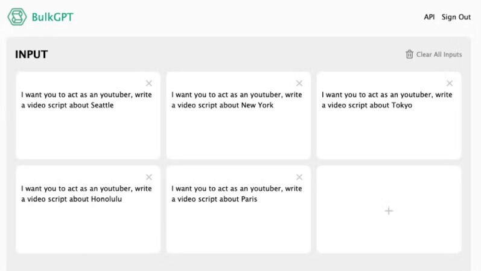Click the INPUT section heading
The width and height of the screenshot is (481, 271).
pos(31,54)
